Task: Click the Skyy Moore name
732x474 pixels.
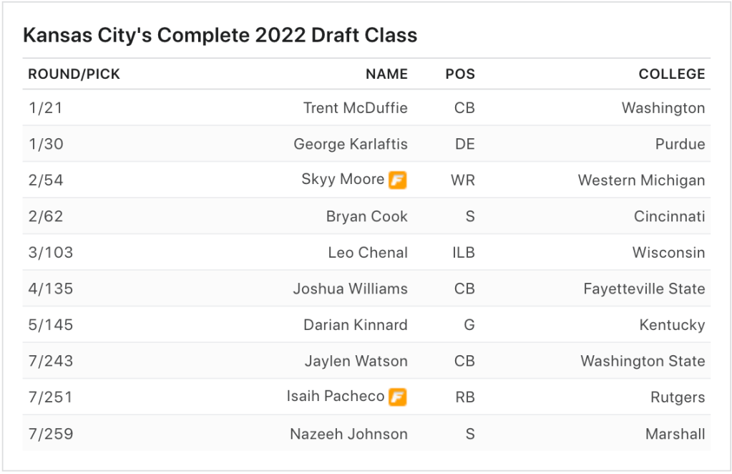Action: (343, 180)
